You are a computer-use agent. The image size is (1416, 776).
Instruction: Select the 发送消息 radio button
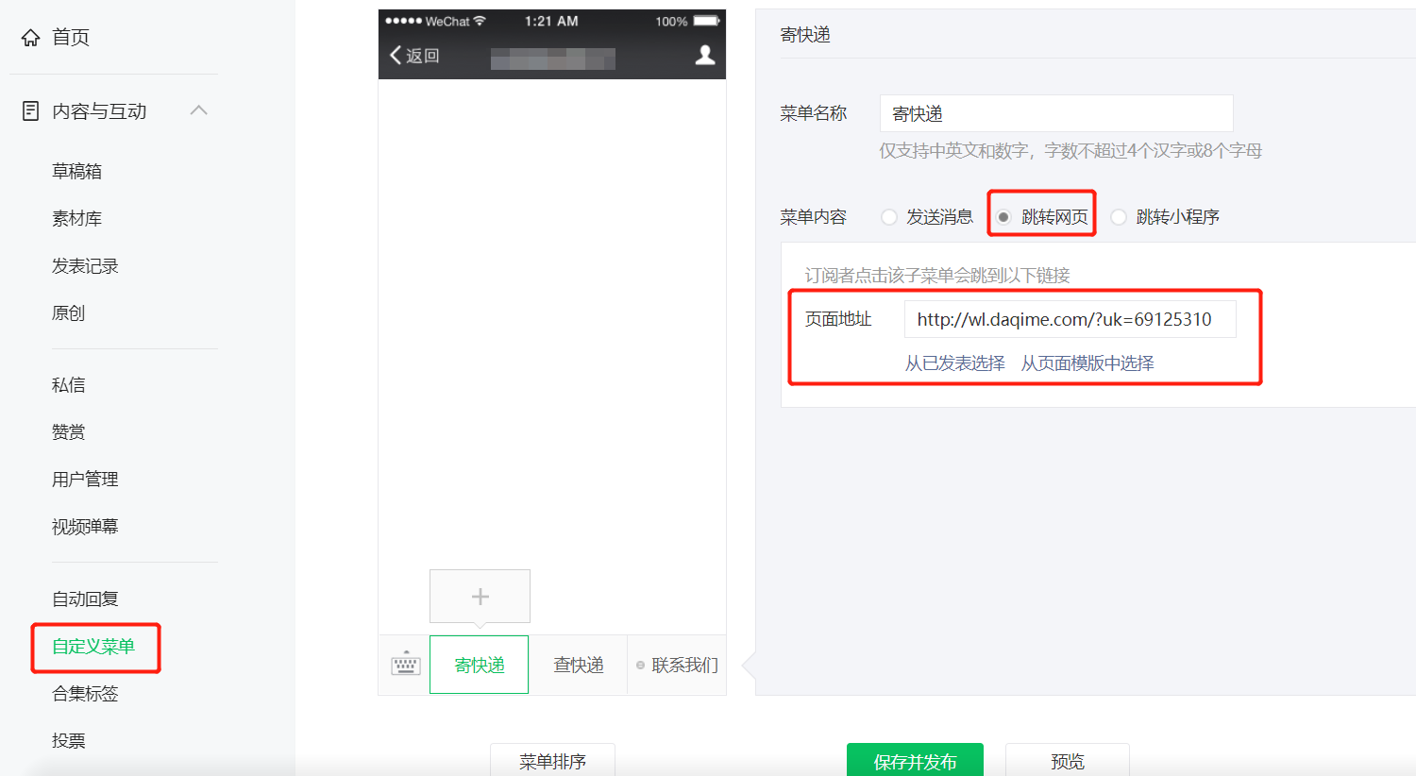point(889,217)
